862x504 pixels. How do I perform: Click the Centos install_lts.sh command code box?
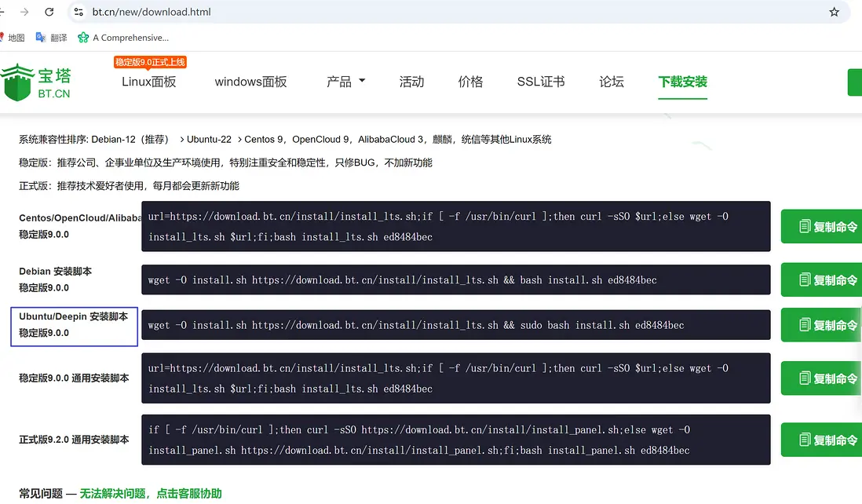point(456,226)
